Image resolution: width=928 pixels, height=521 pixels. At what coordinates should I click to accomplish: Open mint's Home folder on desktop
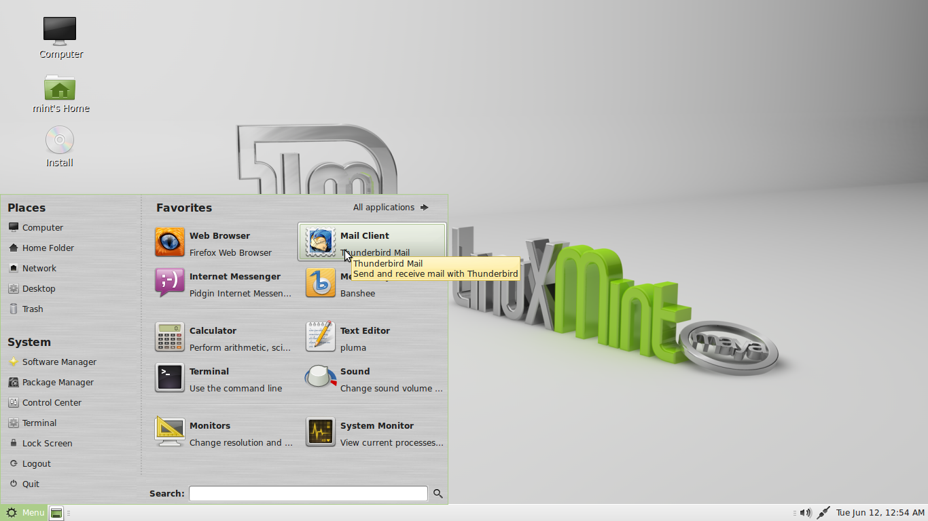[60, 88]
